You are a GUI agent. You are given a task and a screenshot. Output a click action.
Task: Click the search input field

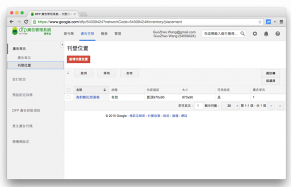221,33
